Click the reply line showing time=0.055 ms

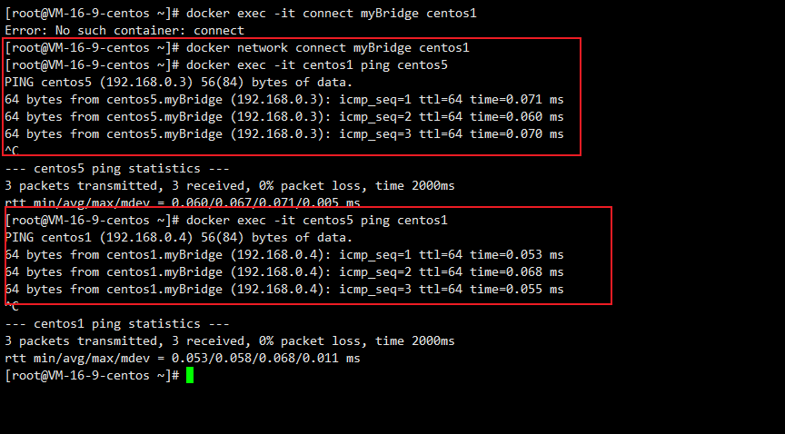point(283,289)
